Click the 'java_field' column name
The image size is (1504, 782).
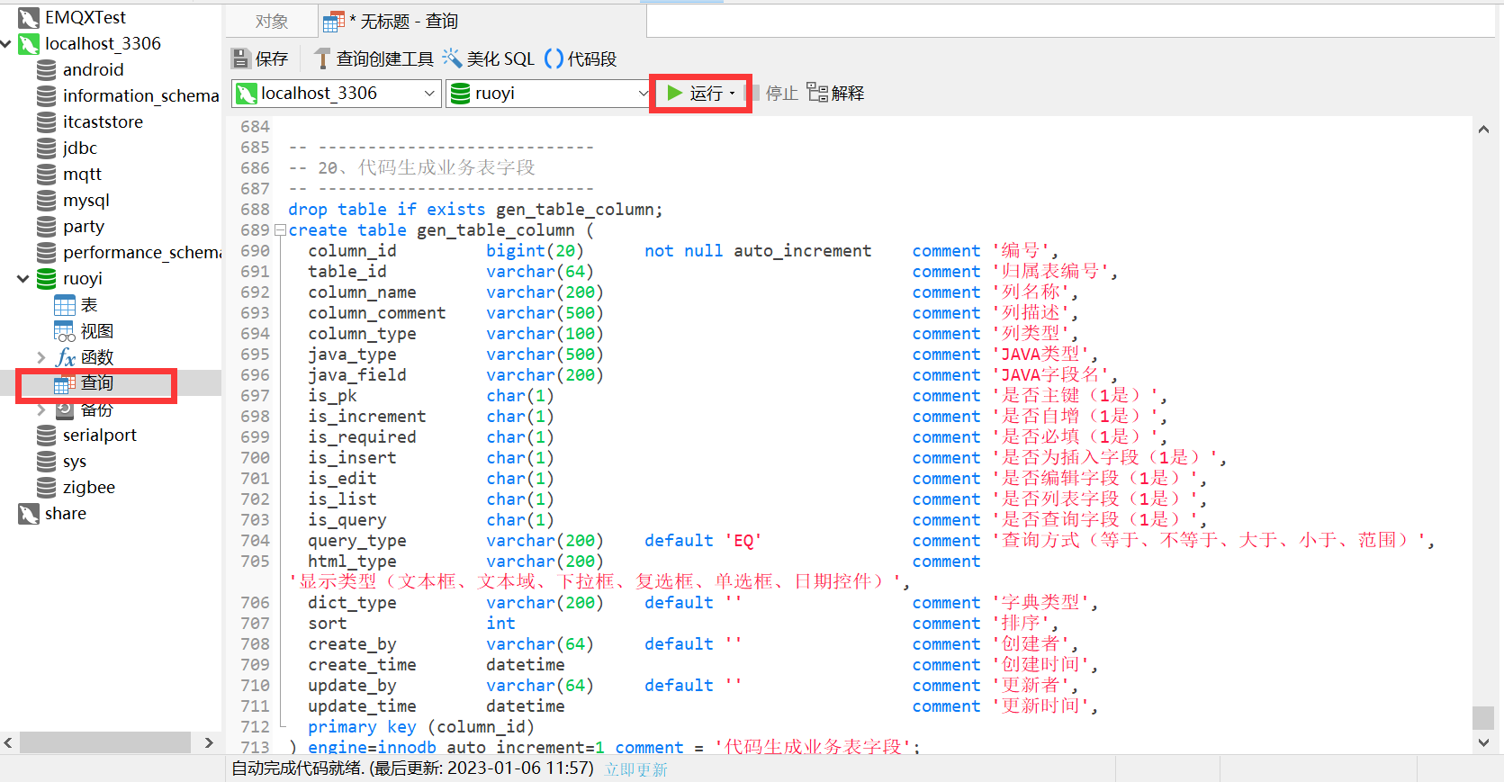click(x=356, y=375)
